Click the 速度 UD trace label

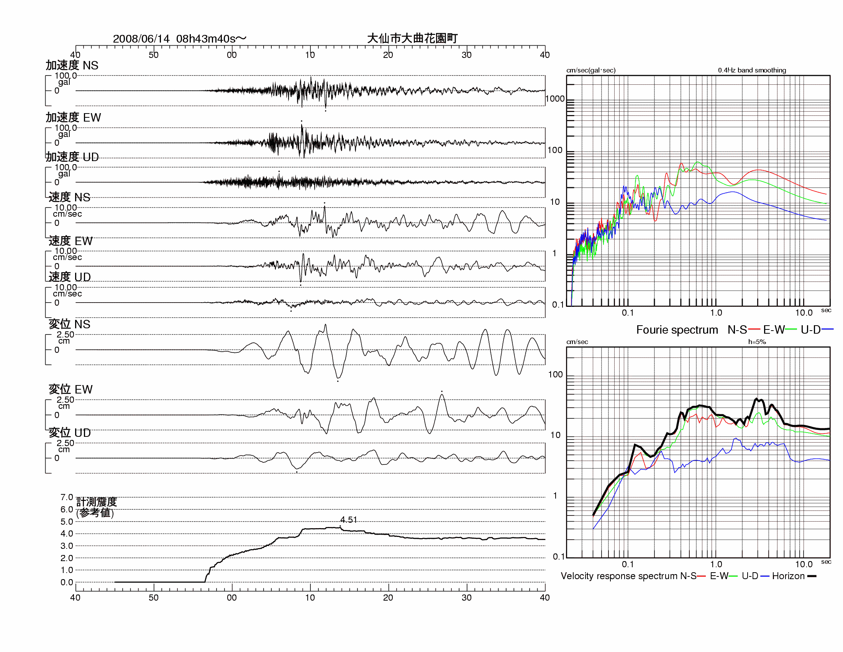(x=70, y=277)
